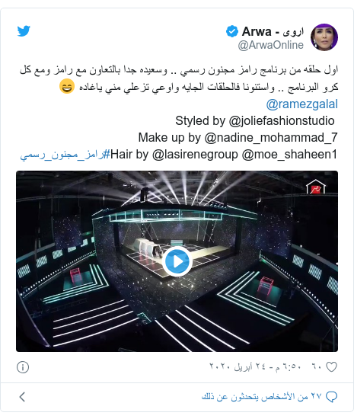354x419 pixels.
Task: Open Arwa's profile picture avatar
Action: [x=324, y=37]
